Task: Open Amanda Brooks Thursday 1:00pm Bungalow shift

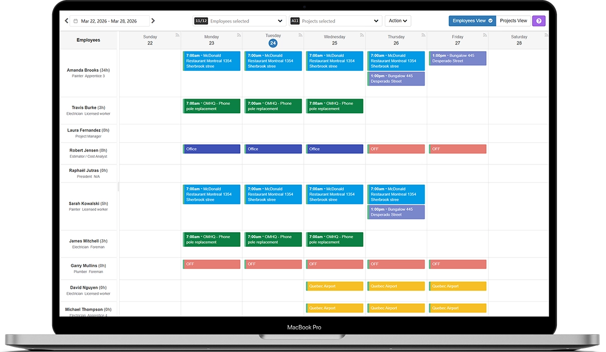Action: click(396, 79)
